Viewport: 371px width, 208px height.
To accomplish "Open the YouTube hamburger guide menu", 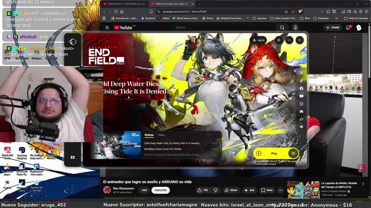I will [x=107, y=27].
